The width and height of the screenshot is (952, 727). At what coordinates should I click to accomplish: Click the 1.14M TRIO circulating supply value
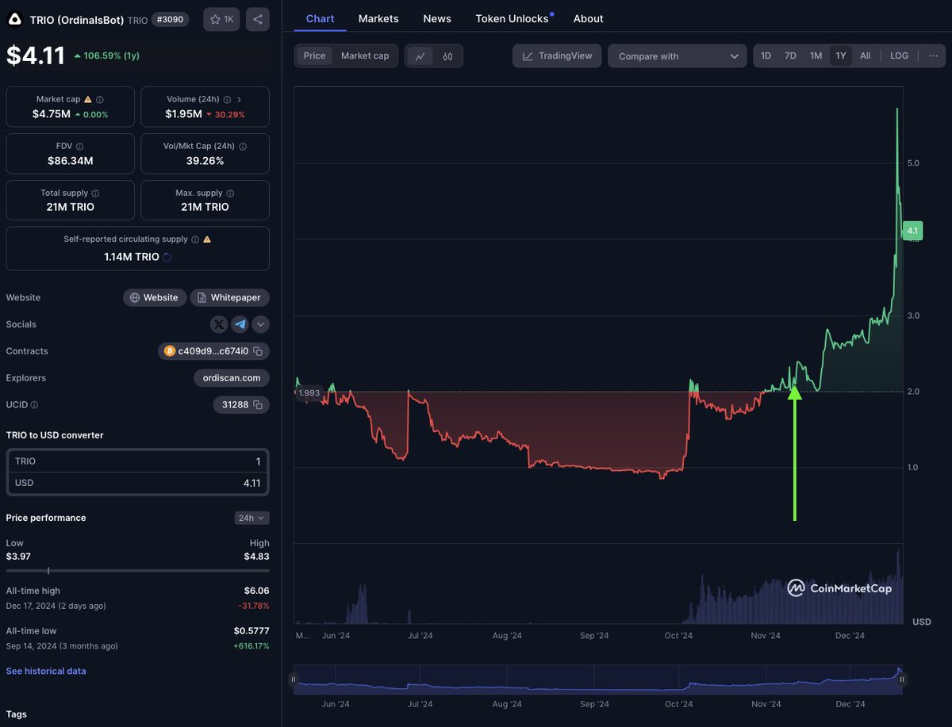pos(132,257)
